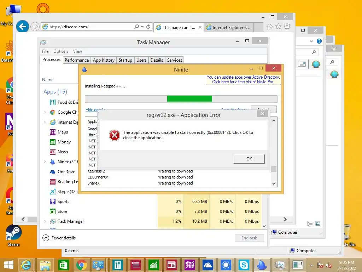Click the red error icon in the dialog
Viewport: 362px width, 272px height.
115,135
